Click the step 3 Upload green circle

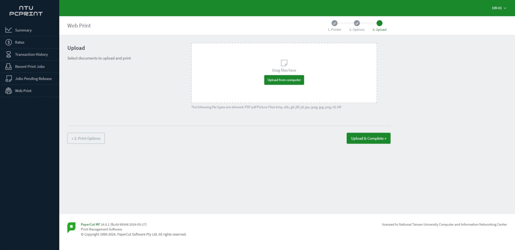point(380,23)
